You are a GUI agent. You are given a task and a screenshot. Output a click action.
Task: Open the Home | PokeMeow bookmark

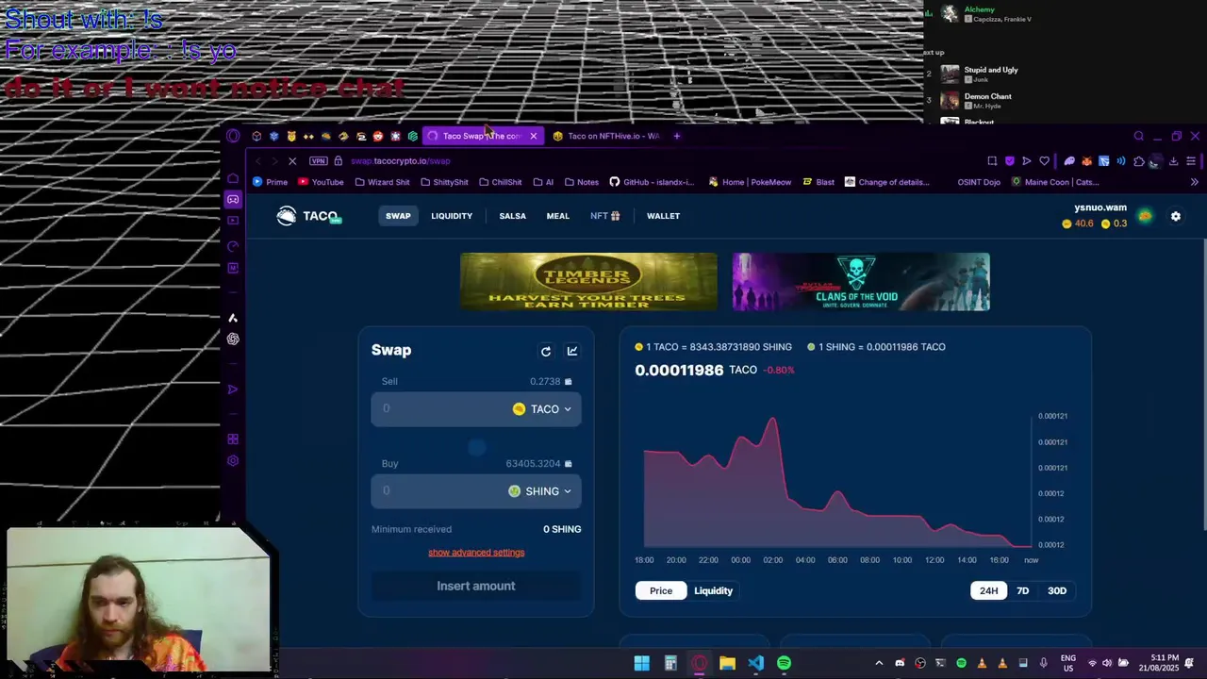click(x=750, y=182)
